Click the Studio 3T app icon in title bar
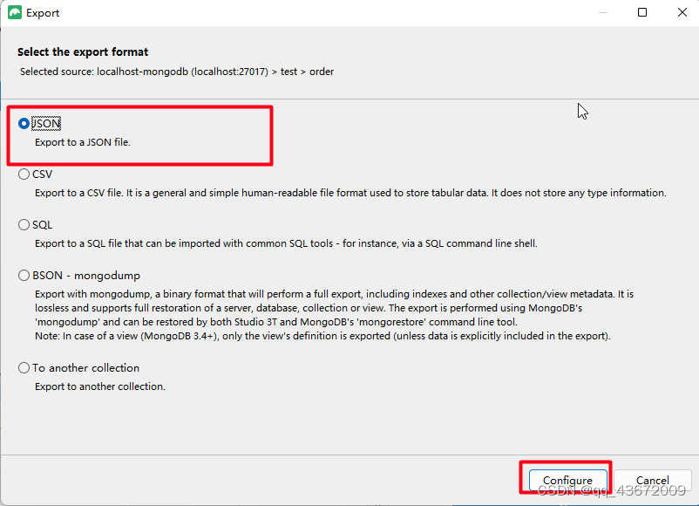 (x=15, y=12)
